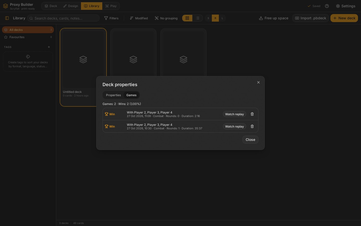Close the Deck properties dialog with X
This screenshot has height=226, width=361.
[258, 82]
